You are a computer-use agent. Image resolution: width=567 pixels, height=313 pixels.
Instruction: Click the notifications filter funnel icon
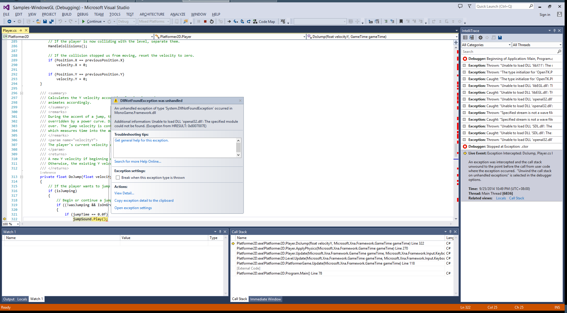point(469,6)
